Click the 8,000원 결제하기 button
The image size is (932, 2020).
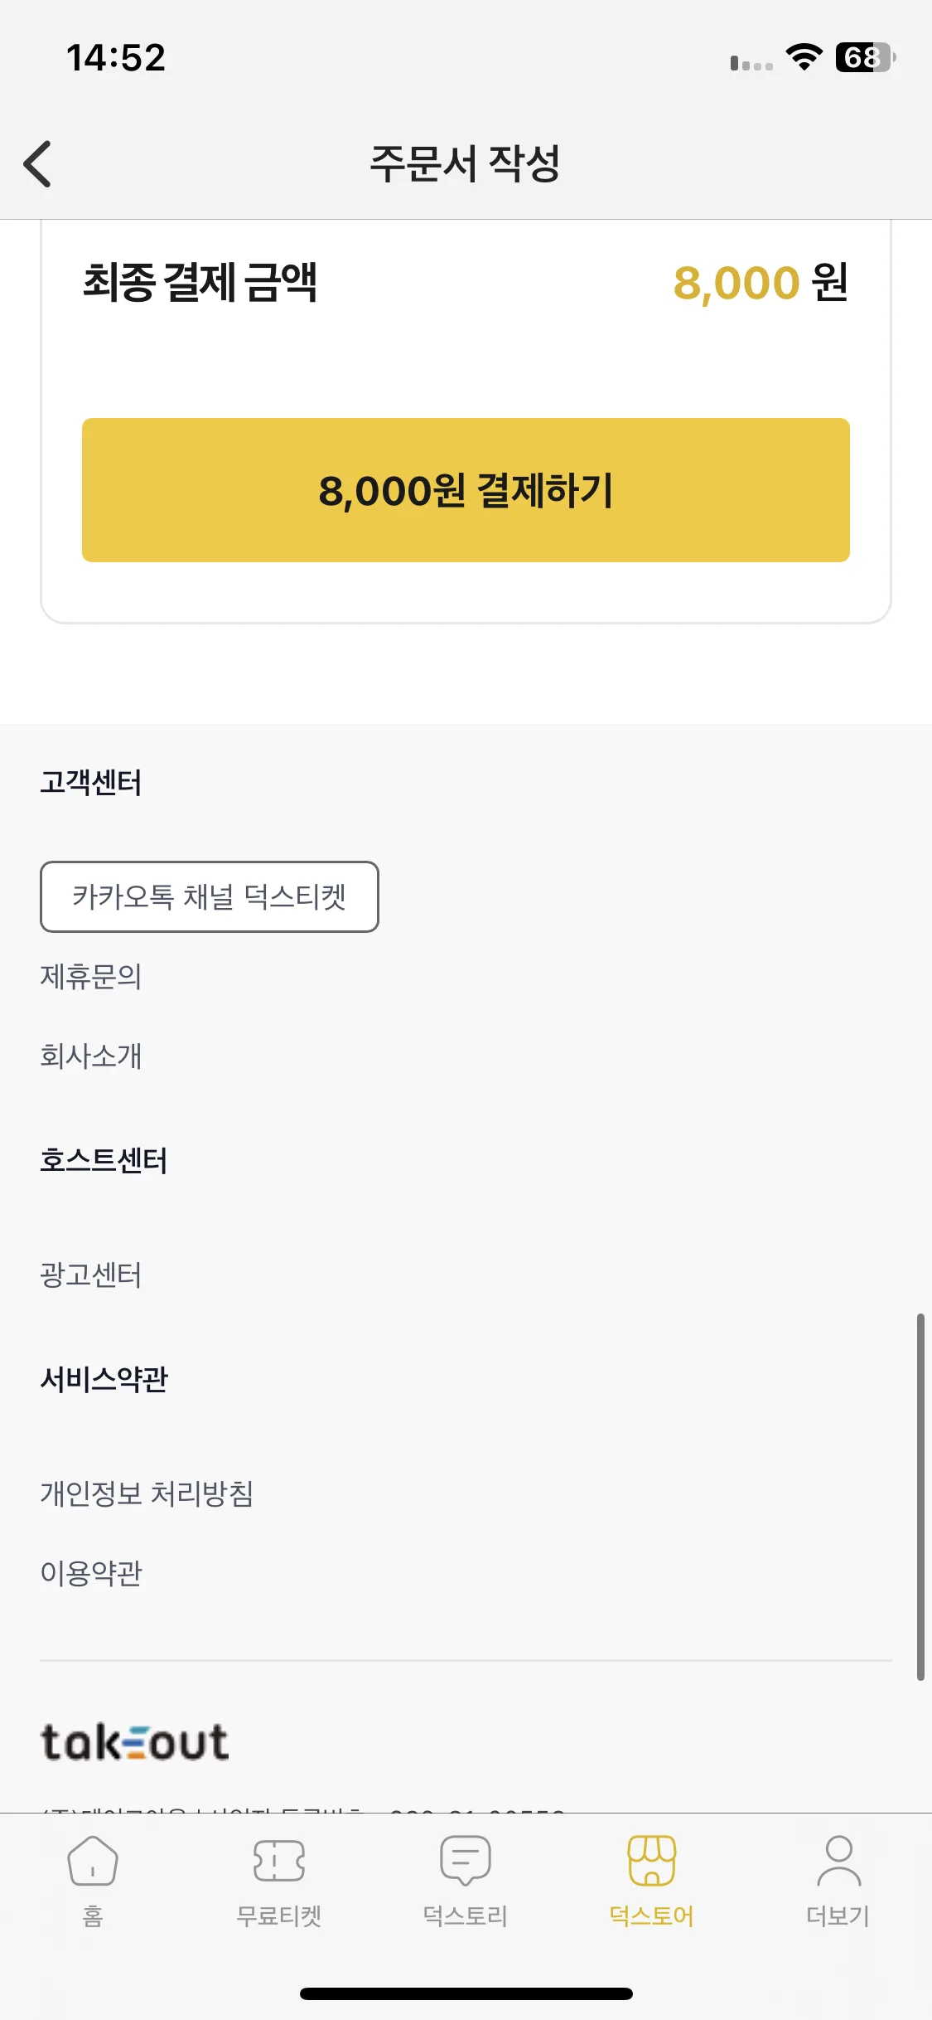pos(466,490)
